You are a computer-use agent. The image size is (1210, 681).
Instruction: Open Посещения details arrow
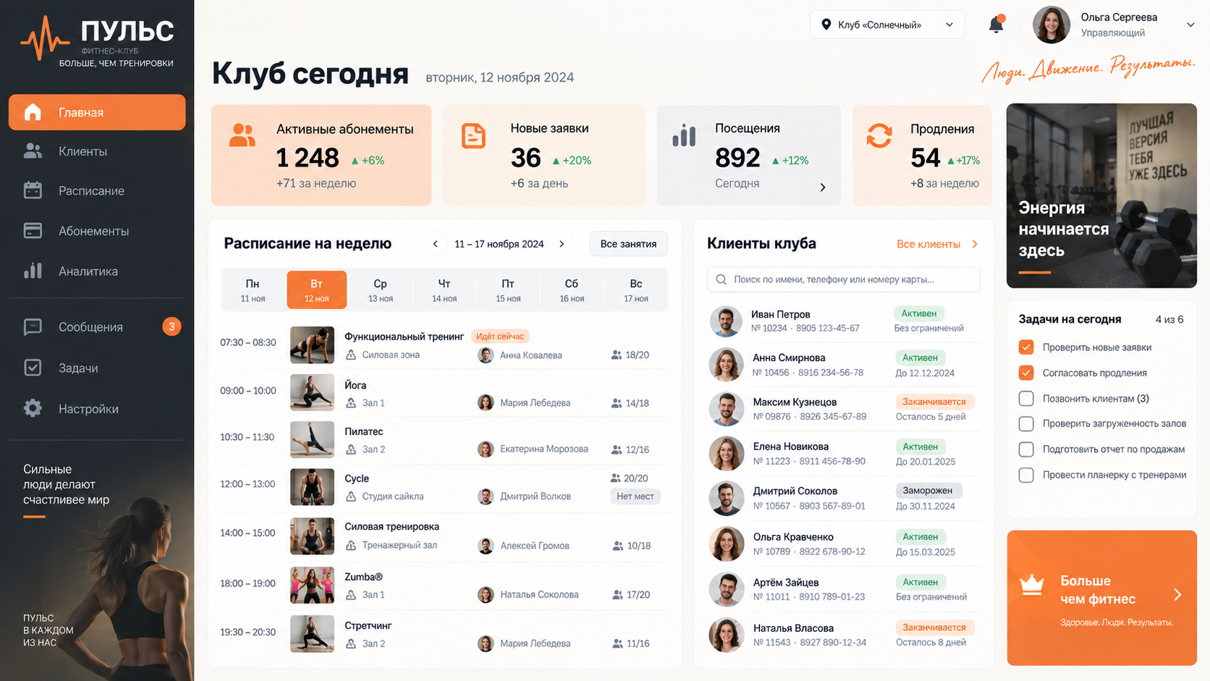pyautogui.click(x=822, y=187)
